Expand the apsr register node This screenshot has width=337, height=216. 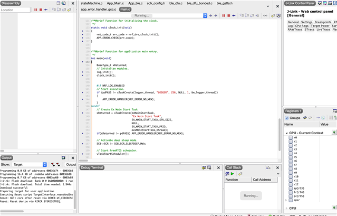pos(286,200)
